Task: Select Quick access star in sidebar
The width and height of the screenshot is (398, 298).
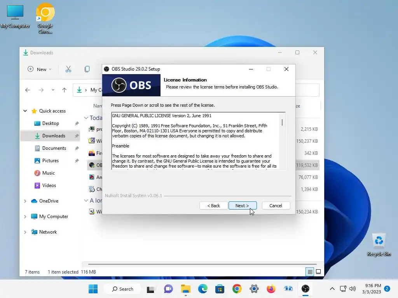Action: click(34, 111)
